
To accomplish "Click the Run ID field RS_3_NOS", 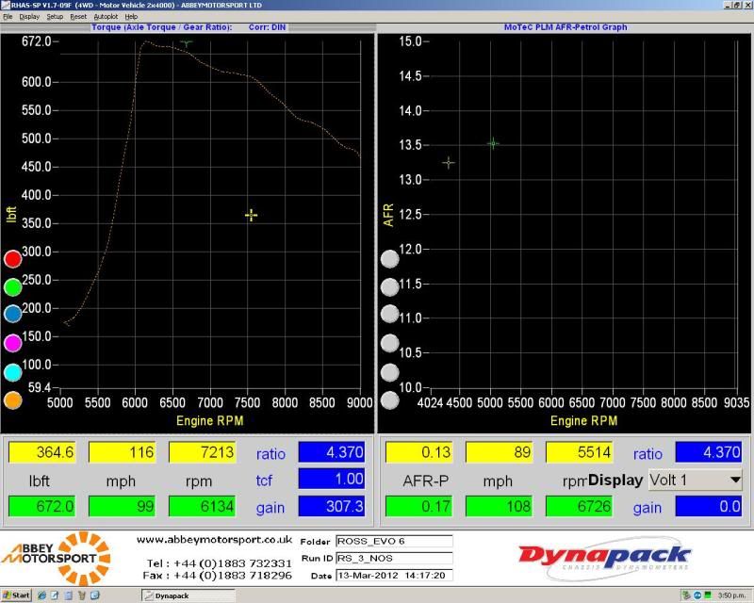I will tap(394, 558).
